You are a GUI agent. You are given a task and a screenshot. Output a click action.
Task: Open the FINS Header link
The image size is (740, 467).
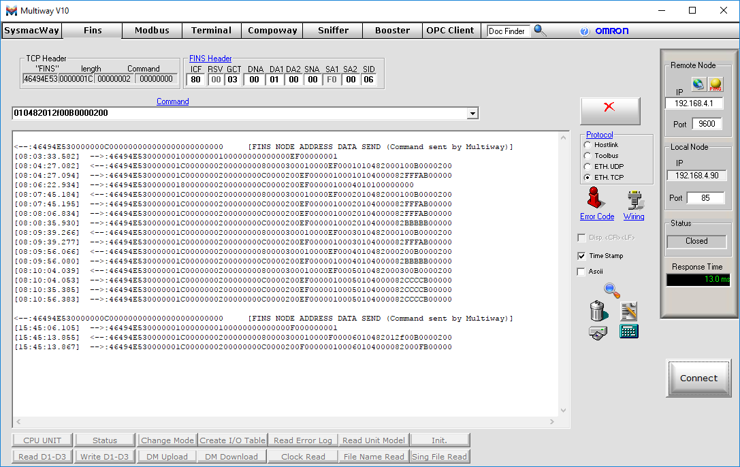(x=210, y=59)
